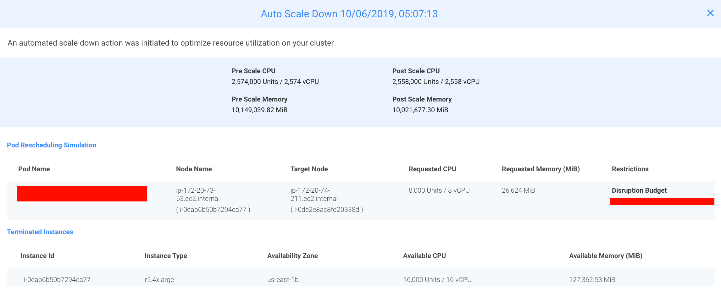Click the Target Node column header
Image resolution: width=721 pixels, height=308 pixels.
click(x=309, y=169)
